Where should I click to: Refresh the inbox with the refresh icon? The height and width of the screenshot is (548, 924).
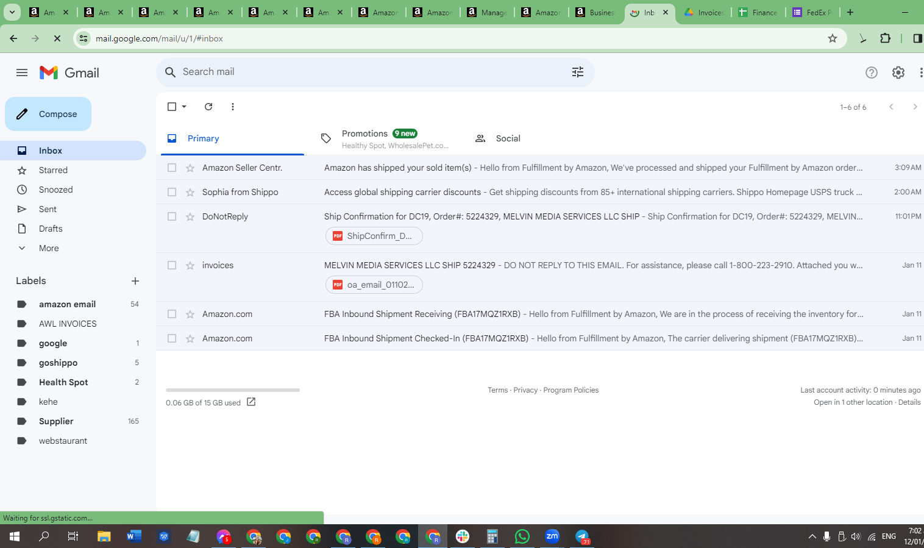click(x=208, y=107)
